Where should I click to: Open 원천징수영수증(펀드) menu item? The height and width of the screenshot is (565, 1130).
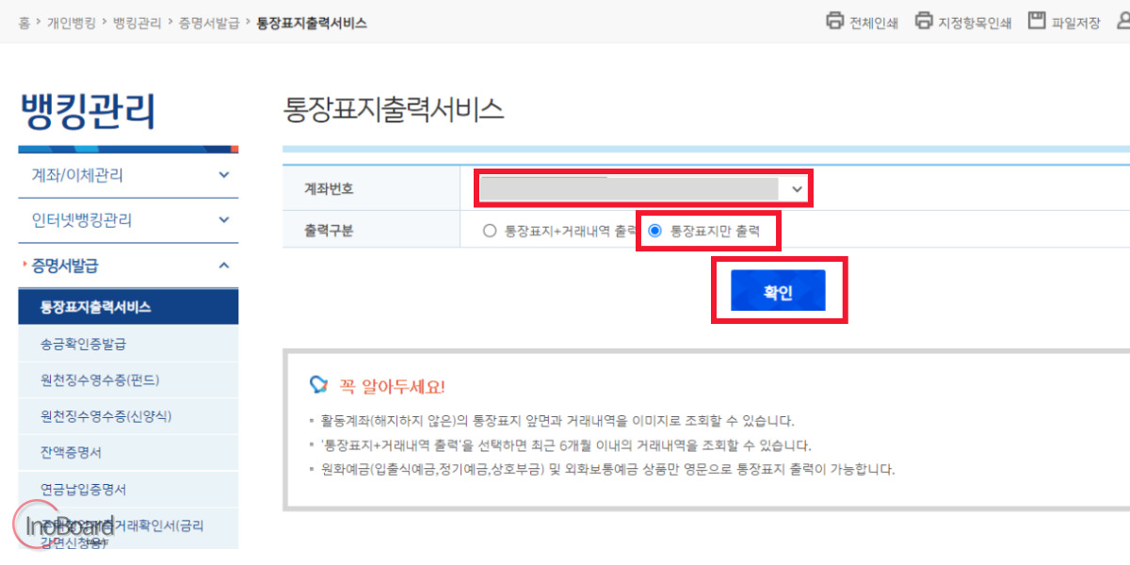point(128,380)
